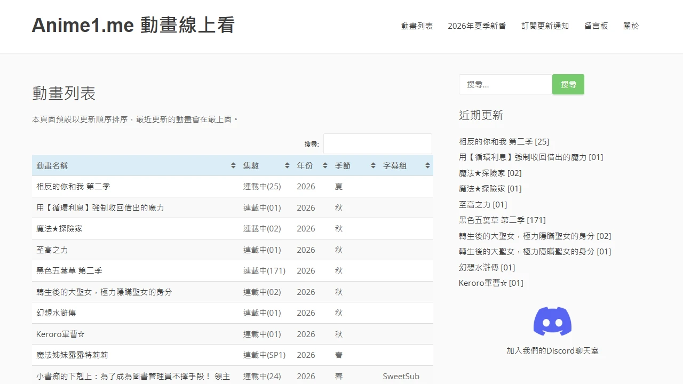Focus the sidebar 搜尋... input field
This screenshot has height=384, width=683.
click(x=505, y=84)
